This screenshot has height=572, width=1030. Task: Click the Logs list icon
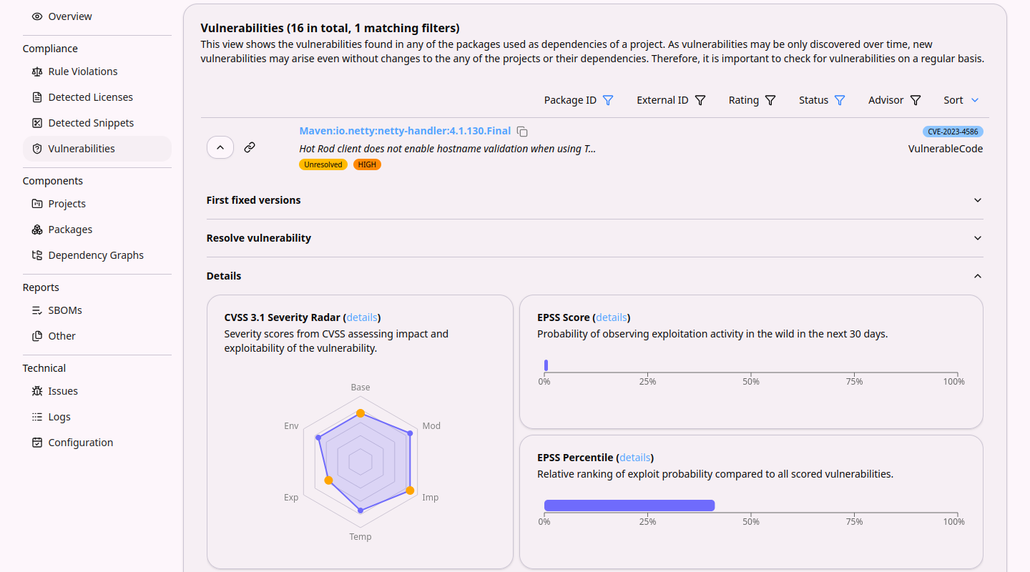[x=37, y=417]
